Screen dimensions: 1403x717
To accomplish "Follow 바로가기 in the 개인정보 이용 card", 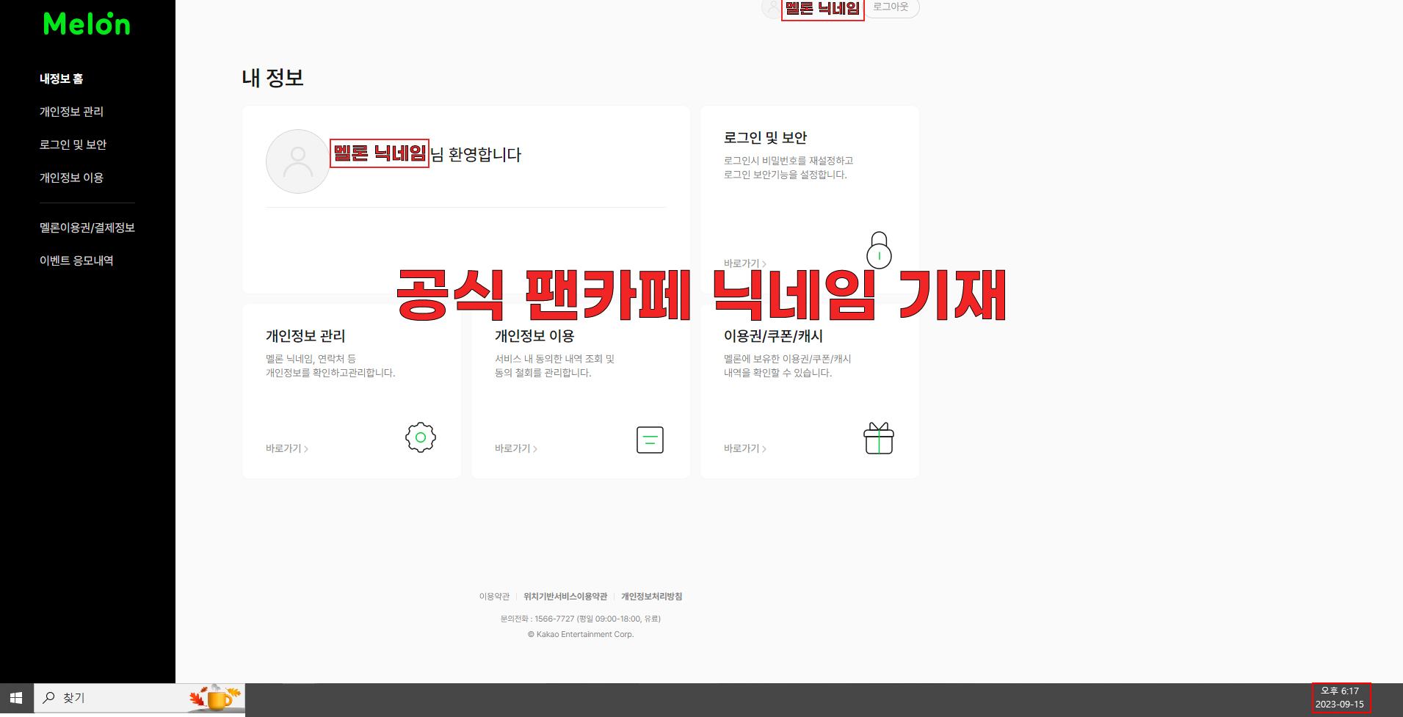I will 516,448.
